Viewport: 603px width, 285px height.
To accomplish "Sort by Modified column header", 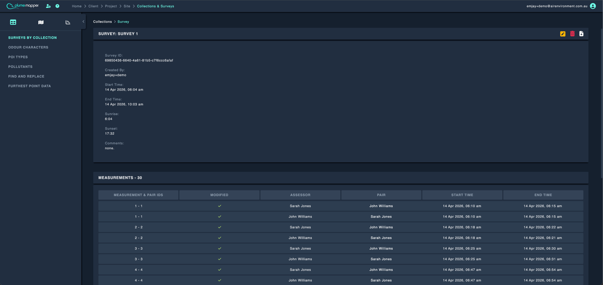I will (x=219, y=195).
